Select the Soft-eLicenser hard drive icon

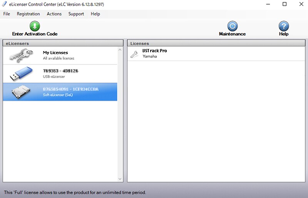point(22,92)
